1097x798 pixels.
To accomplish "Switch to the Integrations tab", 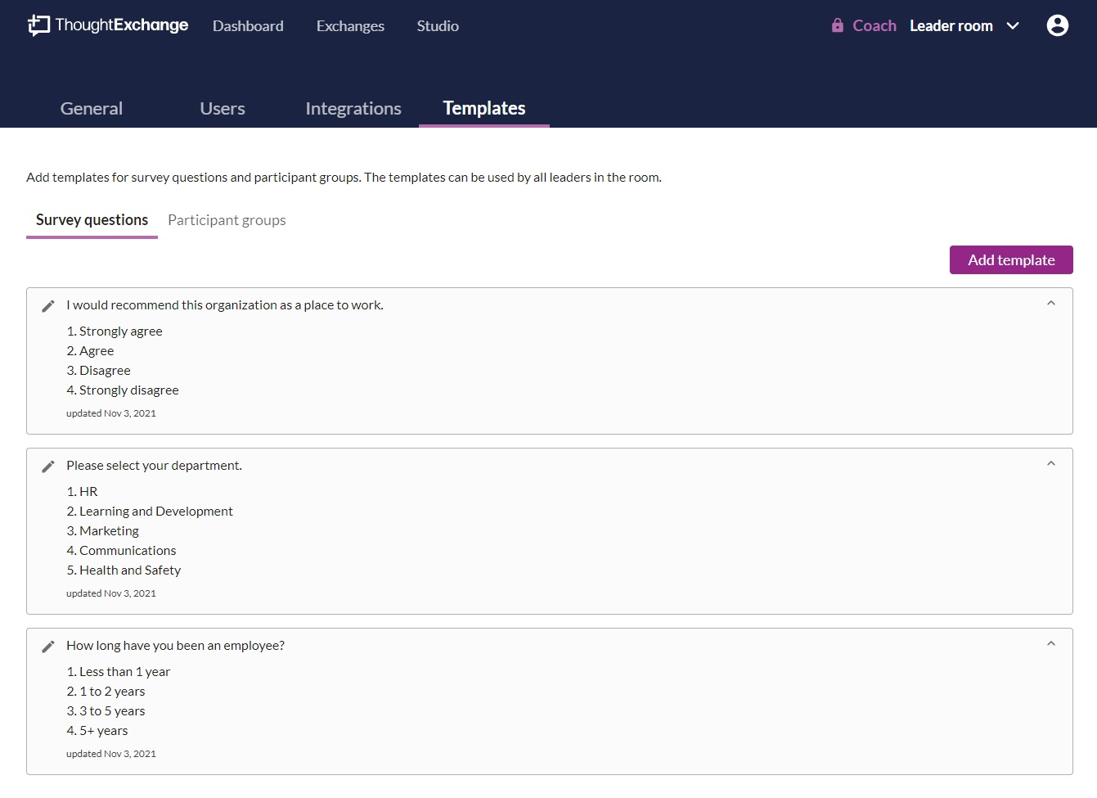I will click(x=353, y=108).
